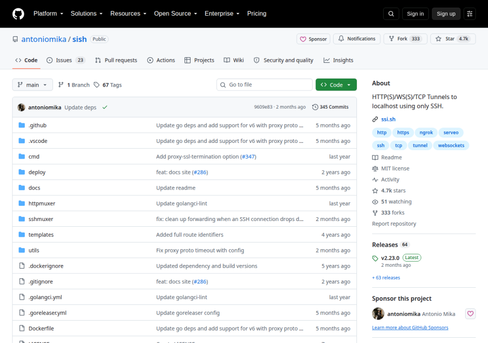Click the sponsor heart beside Antonio Mika
Screen dimensions: 488x343
click(x=470, y=313)
